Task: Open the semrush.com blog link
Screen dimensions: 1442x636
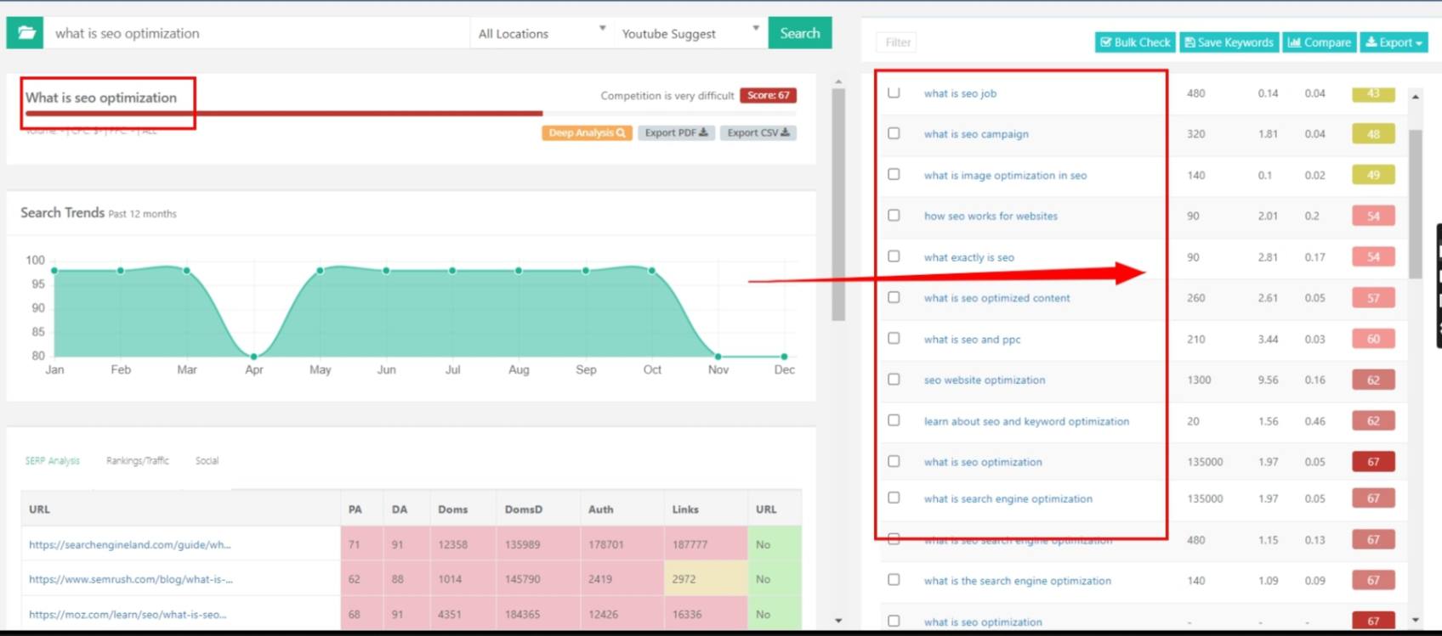Action: pos(130,579)
